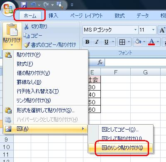Click the MS Pゴシック font name box
The width and height of the screenshot is (166, 162).
[x=108, y=30]
